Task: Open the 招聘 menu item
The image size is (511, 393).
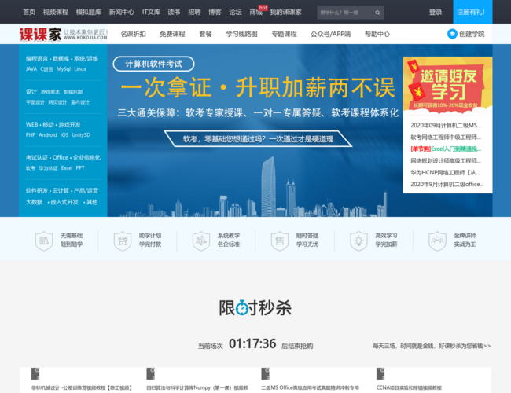Action: [194, 13]
